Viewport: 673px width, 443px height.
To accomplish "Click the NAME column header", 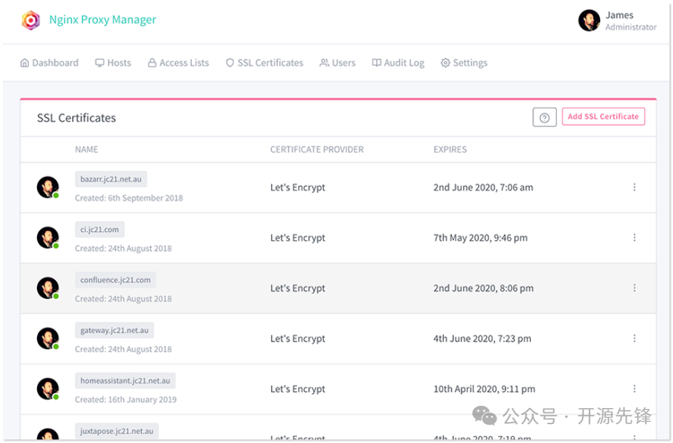I will tap(87, 150).
